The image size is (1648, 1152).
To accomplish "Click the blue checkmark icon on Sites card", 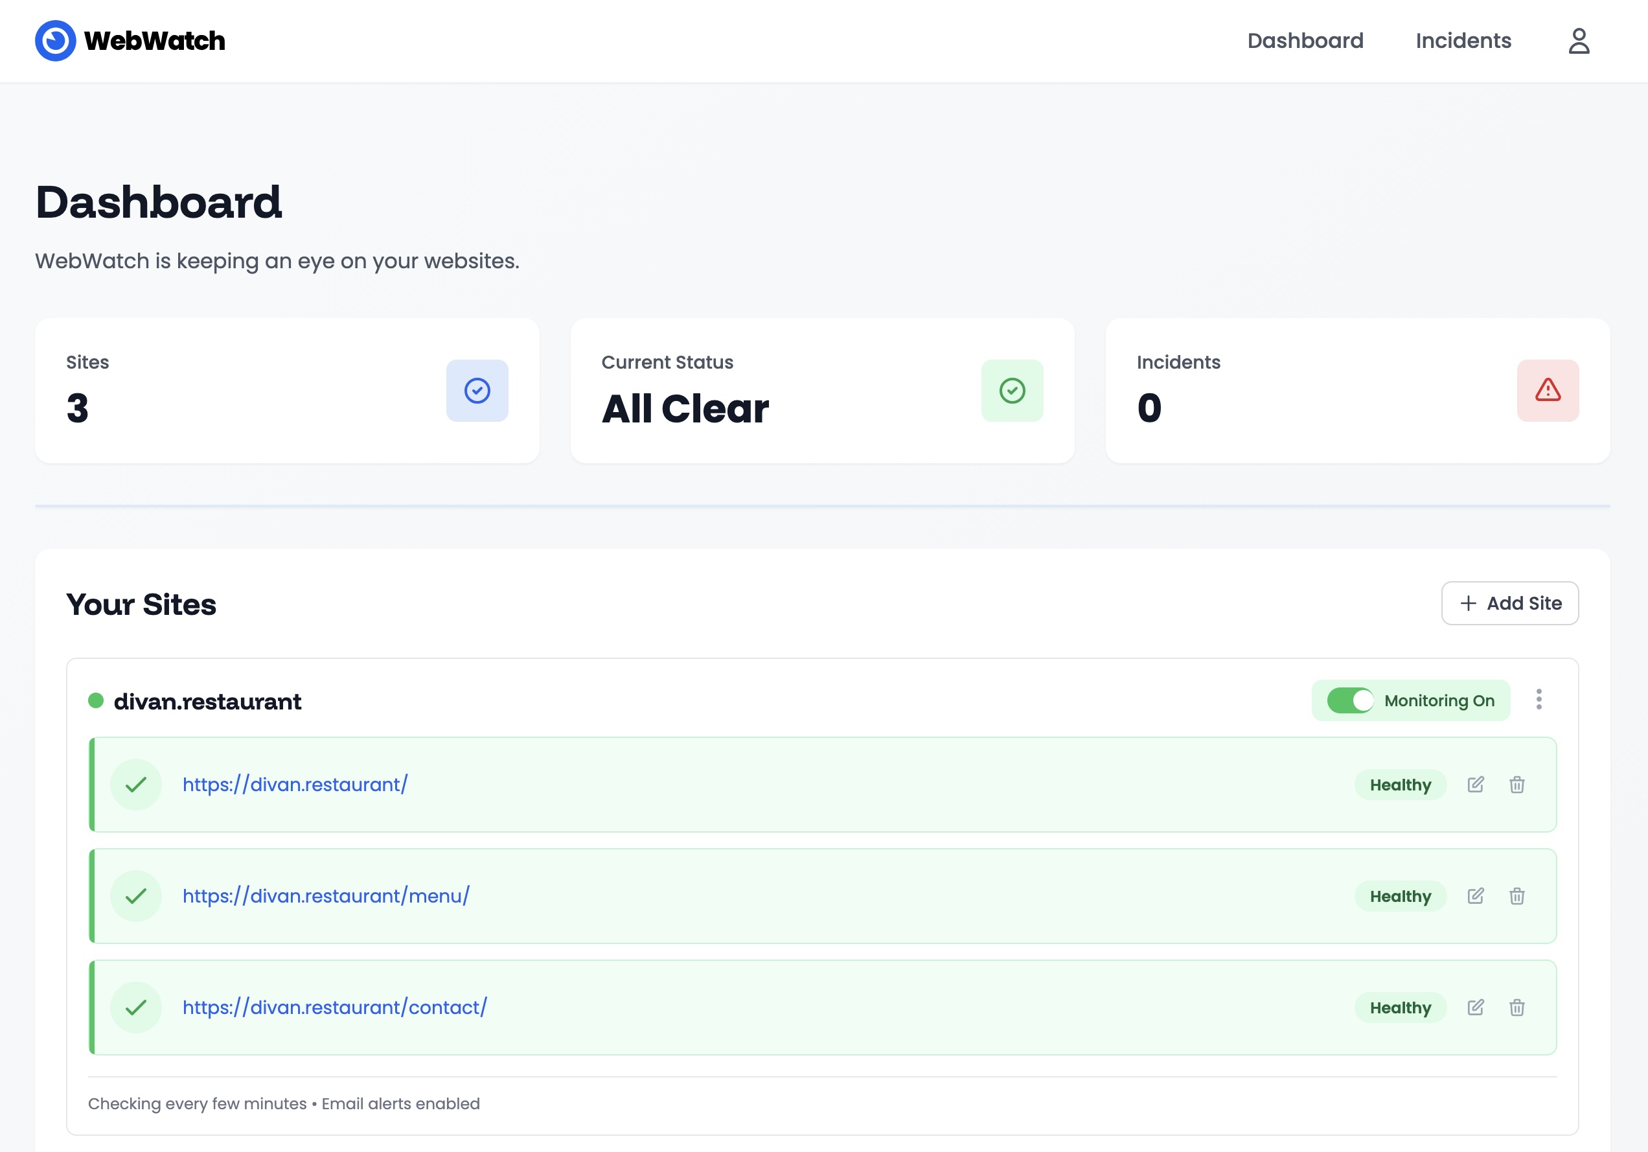I will [x=477, y=390].
